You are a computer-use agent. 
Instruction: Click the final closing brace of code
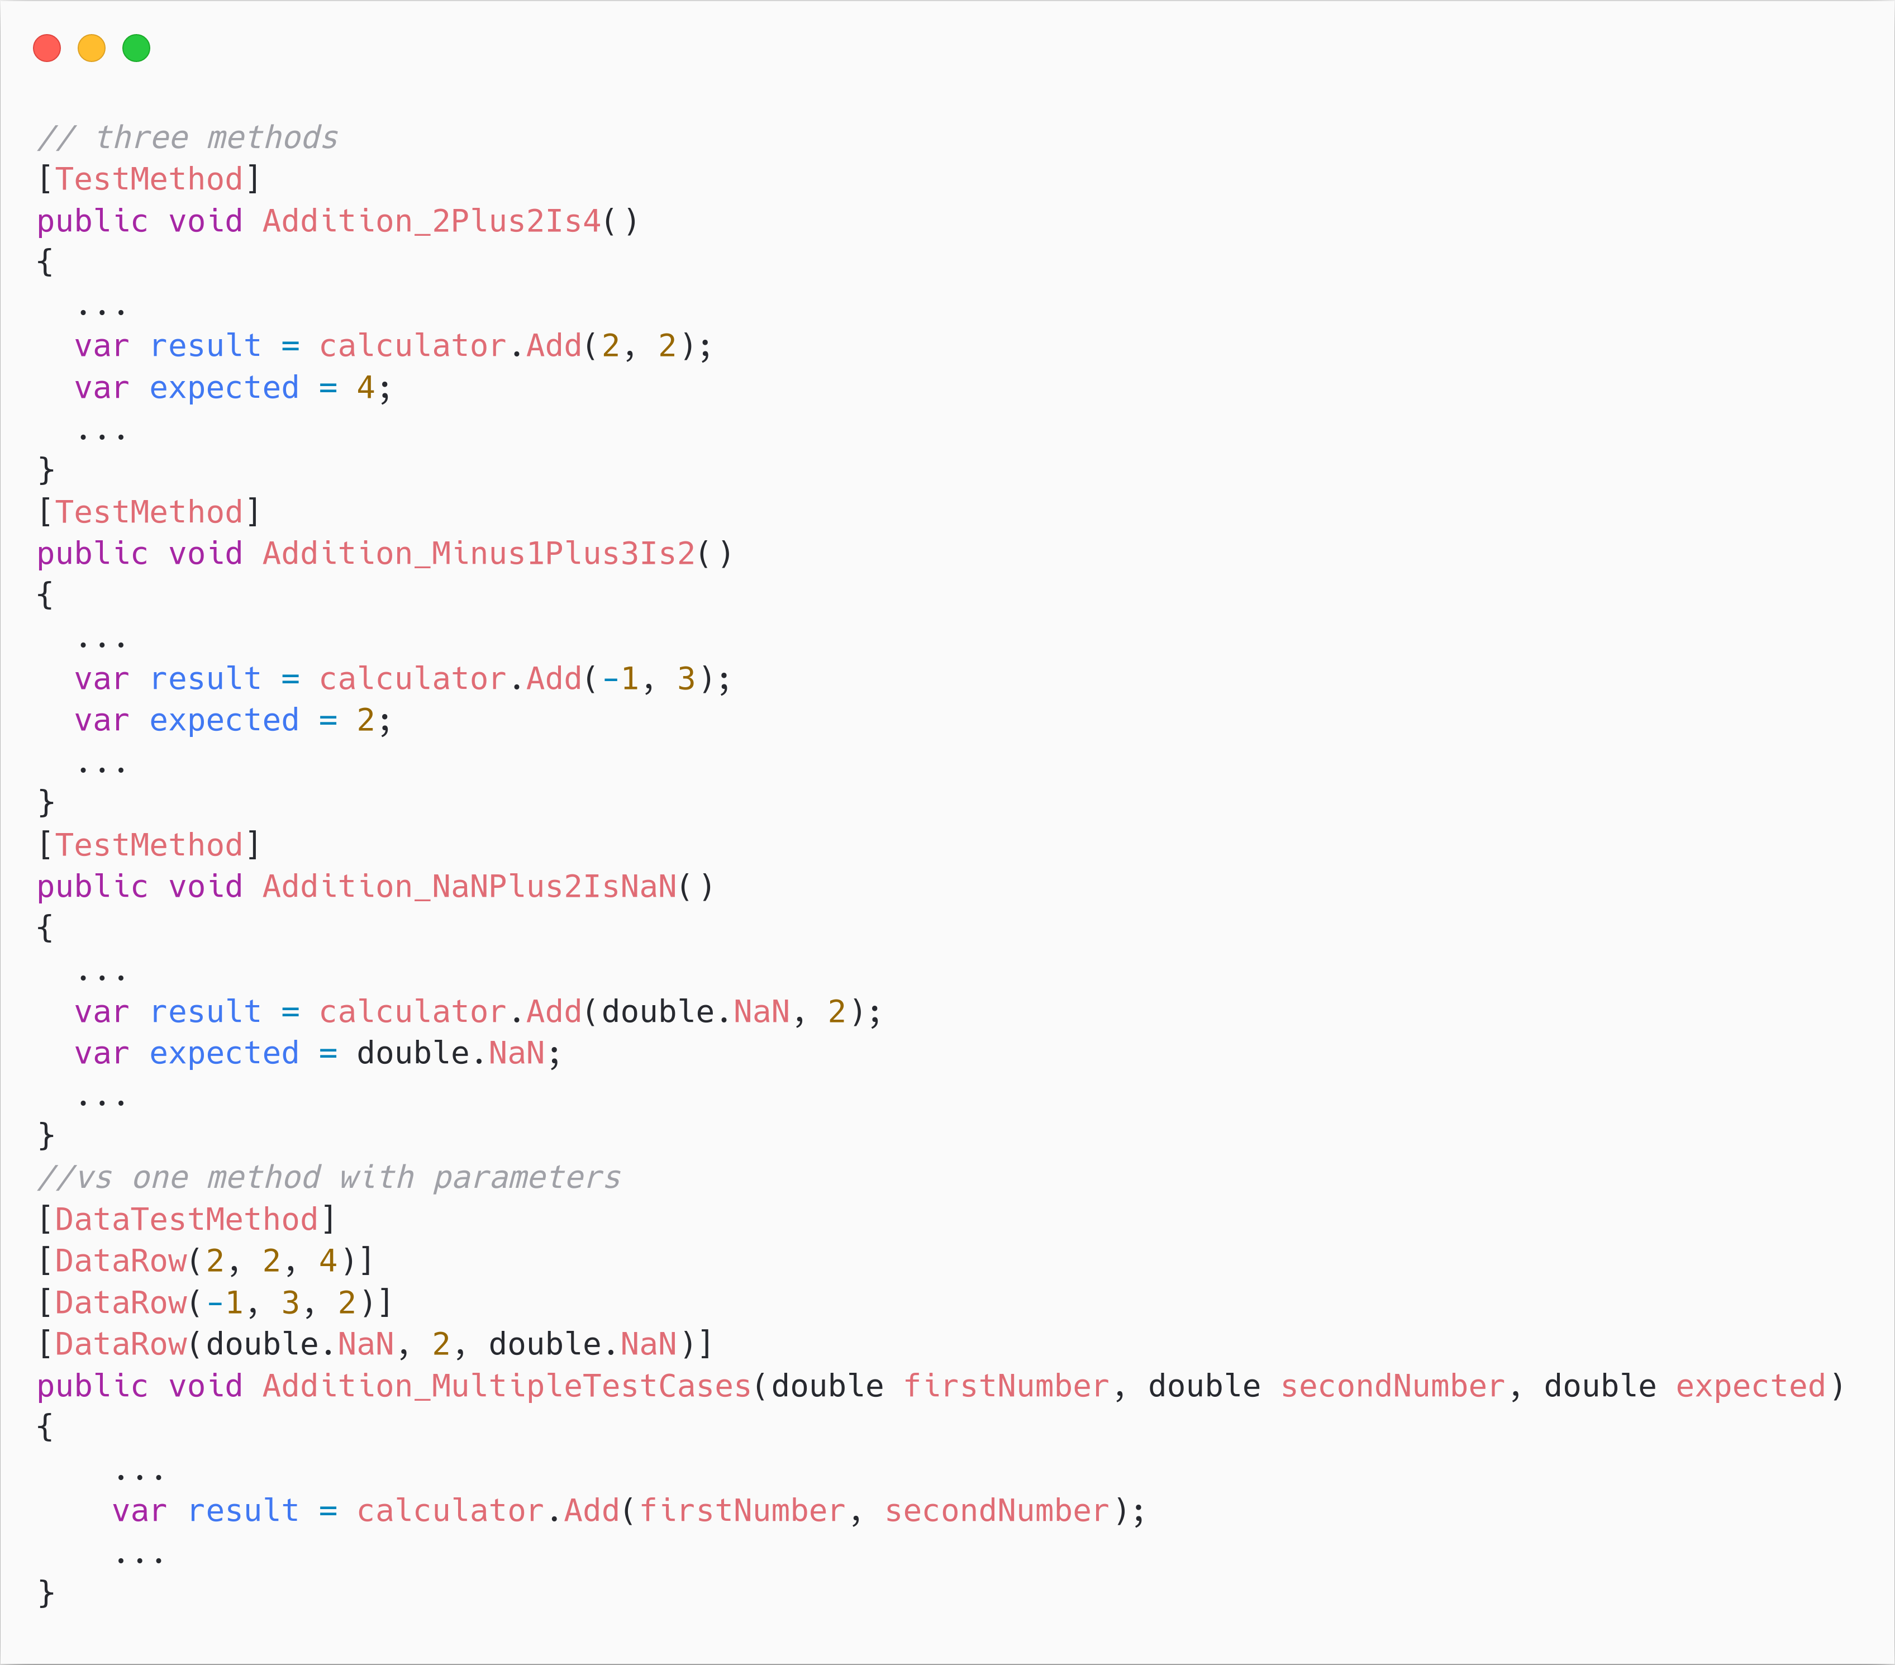[x=45, y=1593]
